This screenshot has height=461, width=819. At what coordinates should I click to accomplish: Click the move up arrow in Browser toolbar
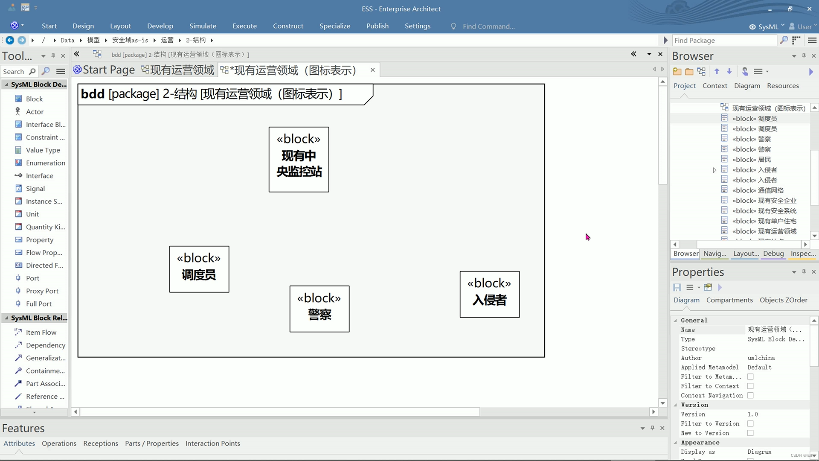pos(717,72)
